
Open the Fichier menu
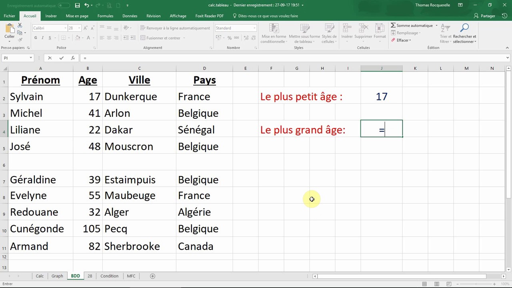click(x=9, y=16)
